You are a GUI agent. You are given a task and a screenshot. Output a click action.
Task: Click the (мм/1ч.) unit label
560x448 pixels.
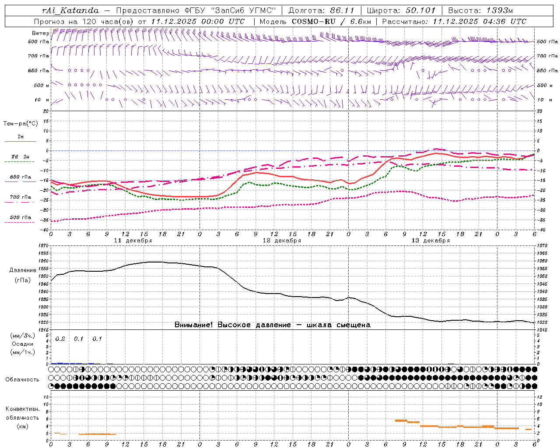(23, 352)
